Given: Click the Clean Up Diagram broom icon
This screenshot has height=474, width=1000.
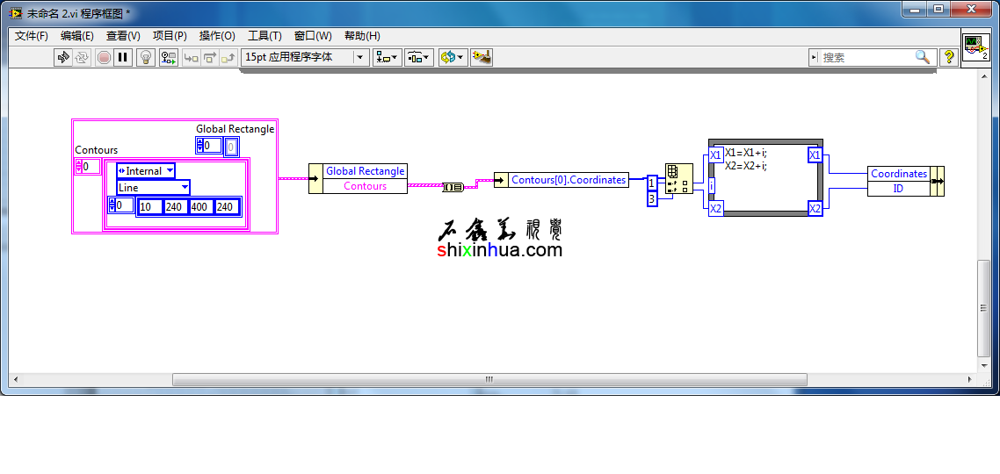Looking at the screenshot, I should pos(481,57).
